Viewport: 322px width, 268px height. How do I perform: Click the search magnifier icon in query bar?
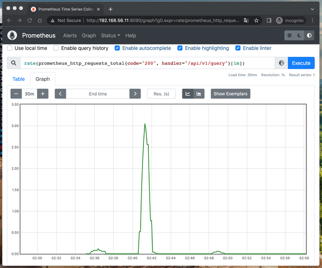click(x=14, y=63)
